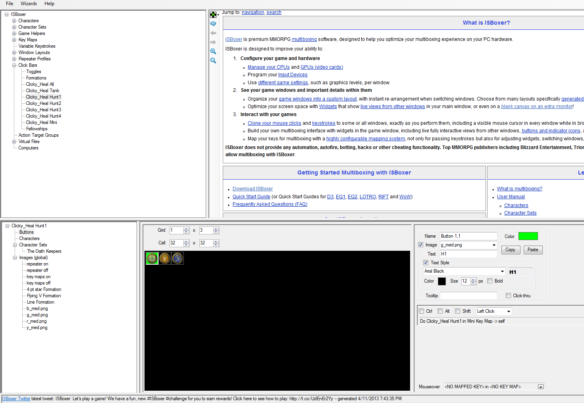This screenshot has height=403, width=584.
Task: Select The Oath Keepers character set
Action: pyautogui.click(x=44, y=251)
